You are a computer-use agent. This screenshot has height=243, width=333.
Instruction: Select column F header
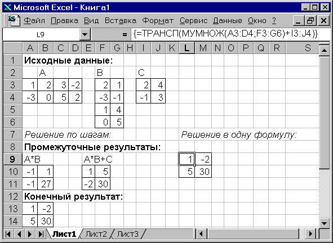point(103,48)
